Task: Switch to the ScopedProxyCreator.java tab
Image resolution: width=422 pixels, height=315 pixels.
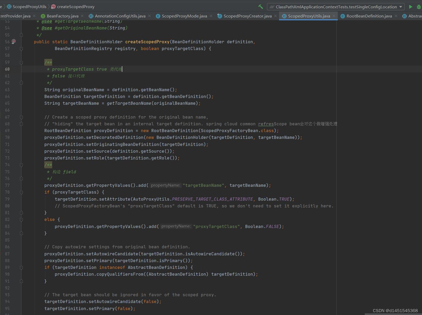Action: [248, 16]
